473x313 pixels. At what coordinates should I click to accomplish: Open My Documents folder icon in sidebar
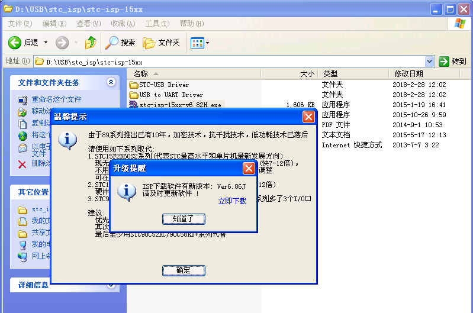[x=22, y=221]
